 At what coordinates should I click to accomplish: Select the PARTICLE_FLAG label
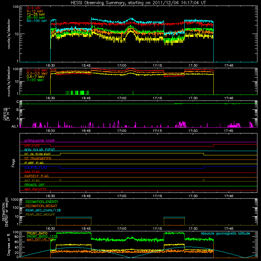point(37,176)
